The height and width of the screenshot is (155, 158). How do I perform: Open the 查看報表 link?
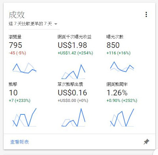coord(19,142)
